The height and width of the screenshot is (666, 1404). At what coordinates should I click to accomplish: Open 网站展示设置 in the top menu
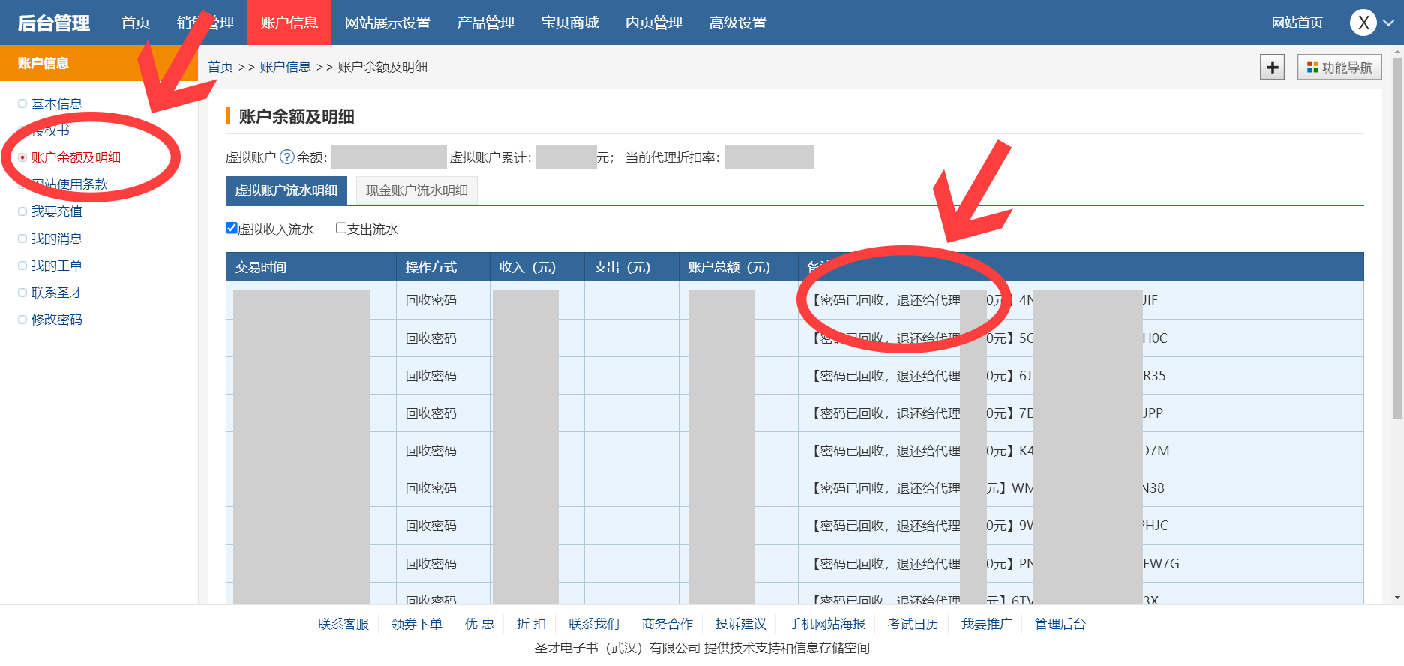click(387, 23)
